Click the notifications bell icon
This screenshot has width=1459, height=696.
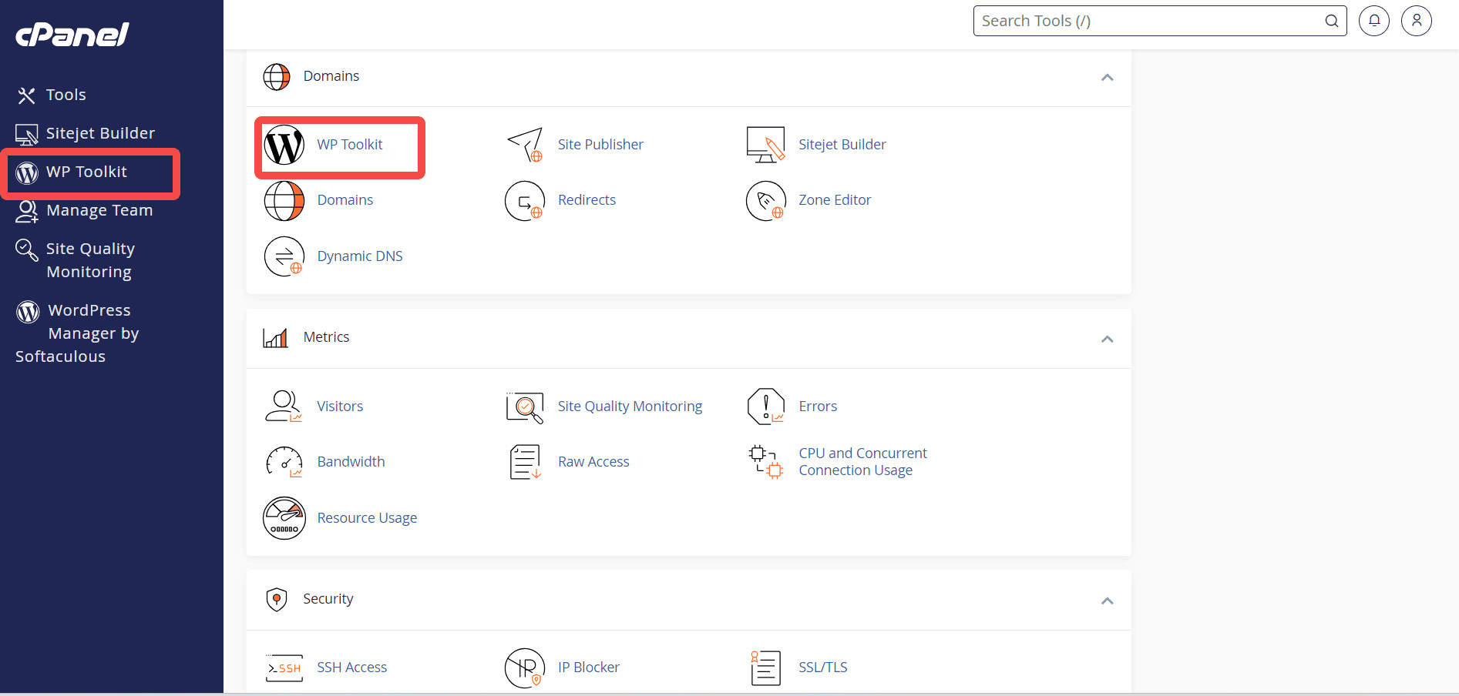pos(1373,21)
